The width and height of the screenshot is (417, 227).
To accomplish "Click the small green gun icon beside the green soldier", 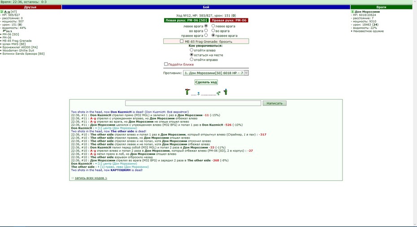I will tap(218, 93).
